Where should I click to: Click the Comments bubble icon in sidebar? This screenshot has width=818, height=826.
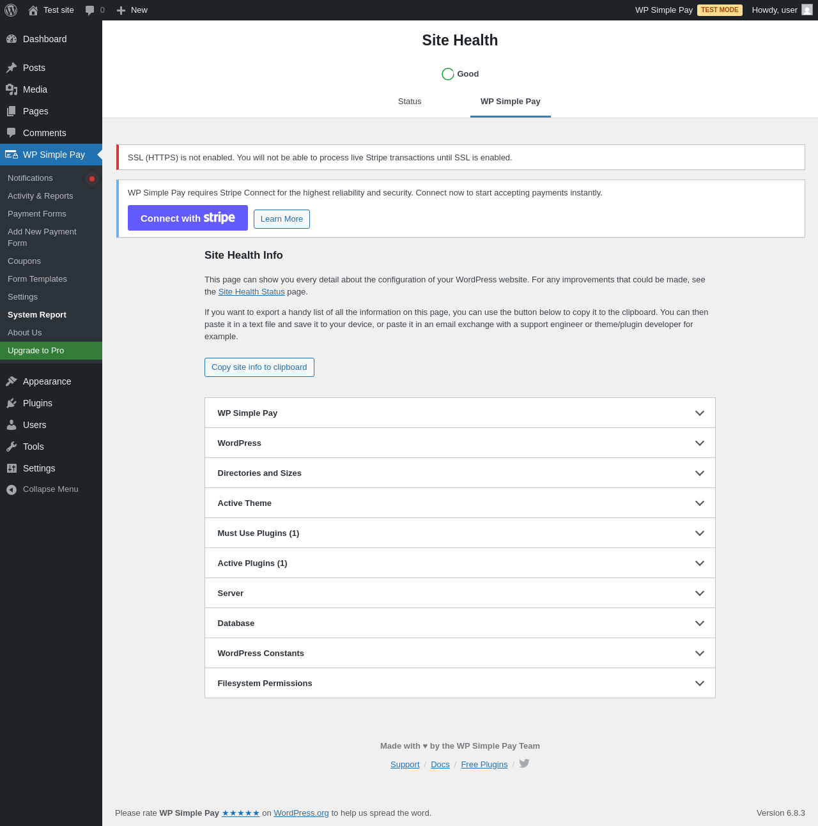click(12, 133)
